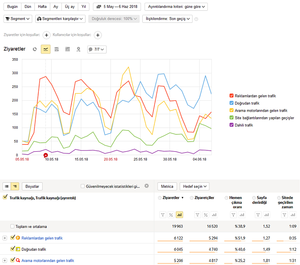The width and height of the screenshot is (300, 265).
Task: Toggle Site bağlantılarından yapılan geçişler legend checkbox
Action: (x=232, y=118)
